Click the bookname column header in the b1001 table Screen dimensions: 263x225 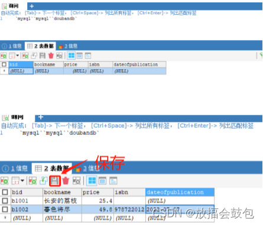[x=62, y=192]
